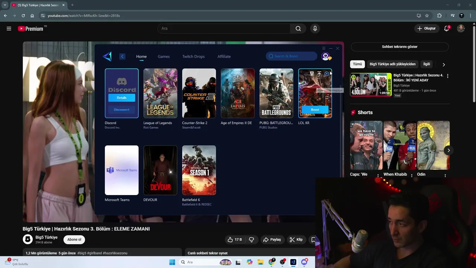This screenshot has width=476, height=268.
Task: Select DEVOUR game card
Action: 160,170
